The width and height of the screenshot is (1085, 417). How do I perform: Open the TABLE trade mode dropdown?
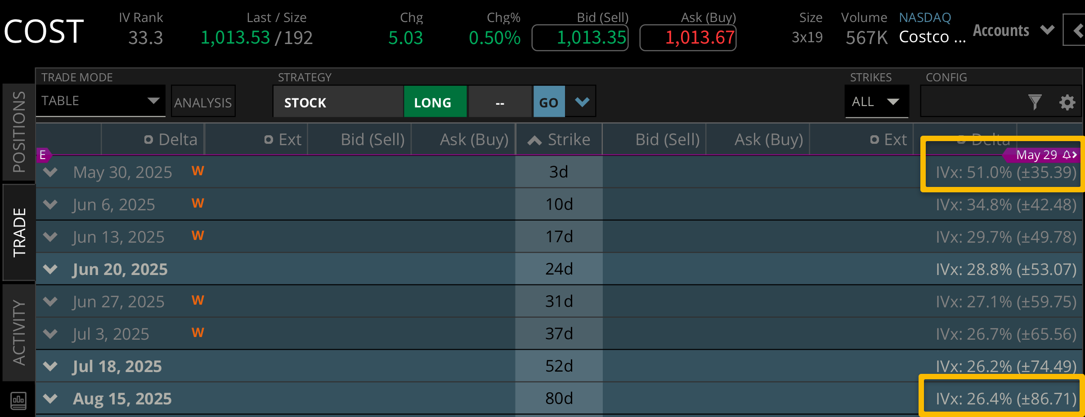pos(100,101)
